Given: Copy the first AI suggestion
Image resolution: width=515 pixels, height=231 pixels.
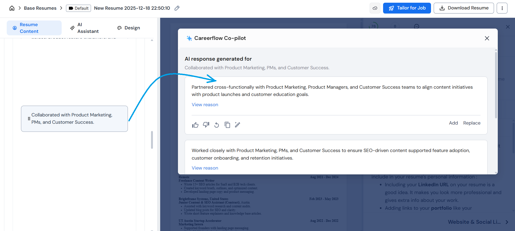Looking at the screenshot, I should click(x=227, y=125).
